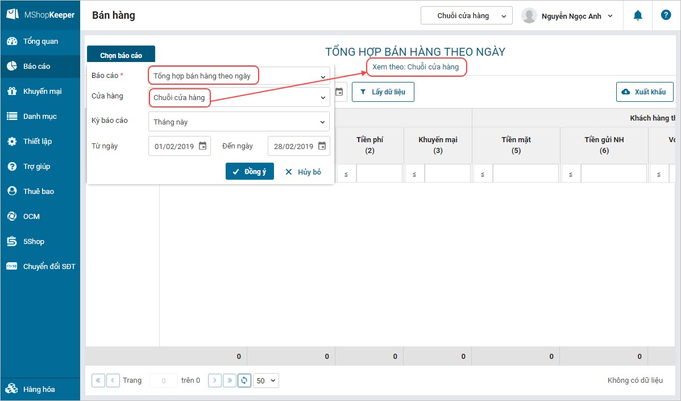The image size is (681, 401).
Task: Click the Tiền mặt filter input box
Action: 525,173
